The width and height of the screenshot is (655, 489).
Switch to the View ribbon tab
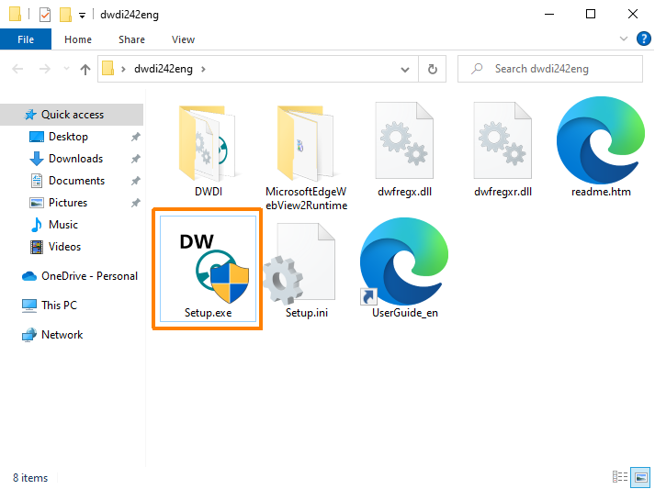point(183,39)
